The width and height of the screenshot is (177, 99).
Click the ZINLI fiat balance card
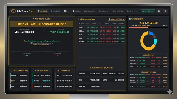[89, 80]
